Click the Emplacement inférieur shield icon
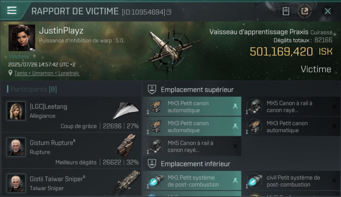Screen dimensions: 341x197 pyautogui.click(x=152, y=164)
